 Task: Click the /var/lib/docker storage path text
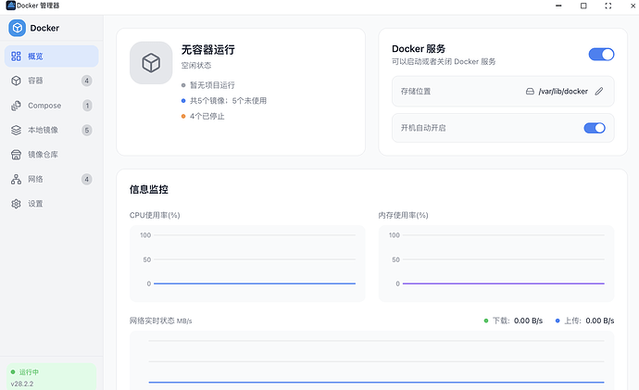tap(563, 91)
